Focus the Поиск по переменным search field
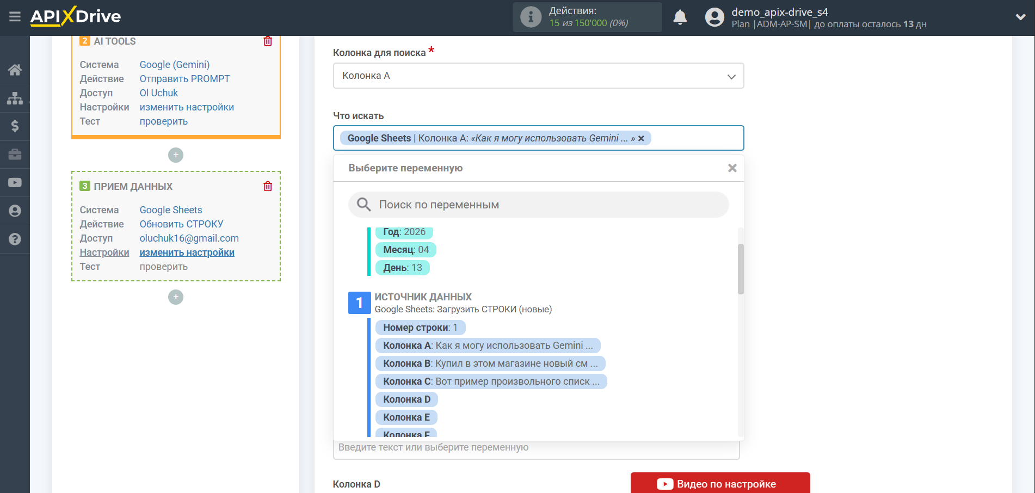The height and width of the screenshot is (493, 1035). 544,205
